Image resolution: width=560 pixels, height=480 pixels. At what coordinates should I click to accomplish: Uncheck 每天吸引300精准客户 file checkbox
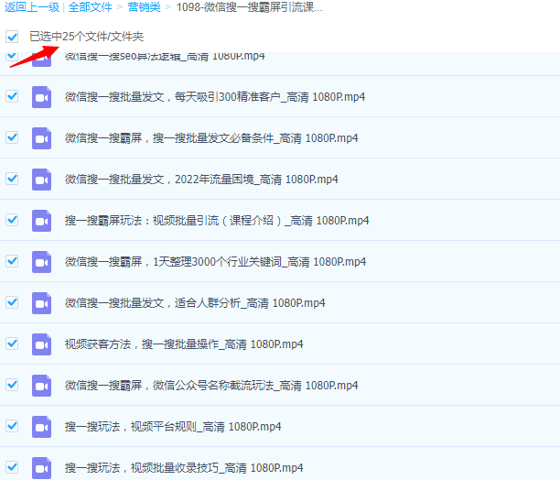pos(12,96)
